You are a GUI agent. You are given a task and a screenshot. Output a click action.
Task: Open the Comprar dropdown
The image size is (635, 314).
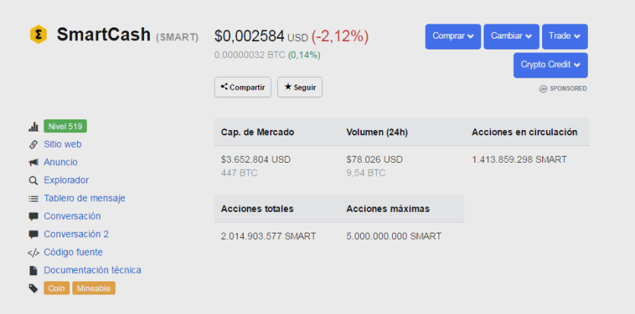coord(453,36)
